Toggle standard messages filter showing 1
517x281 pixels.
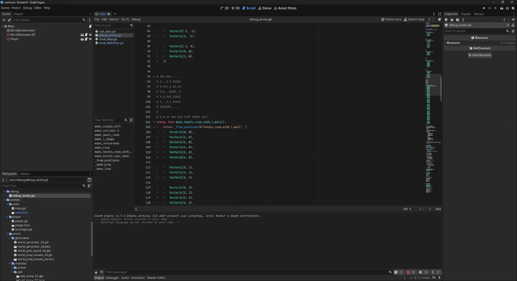click(399, 272)
